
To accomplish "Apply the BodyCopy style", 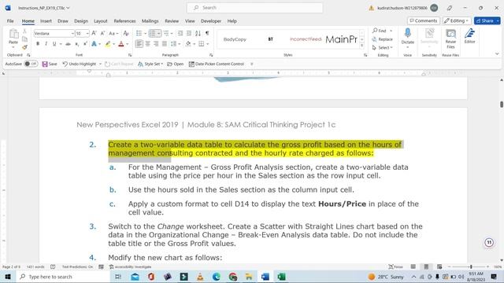I will 235,39.
